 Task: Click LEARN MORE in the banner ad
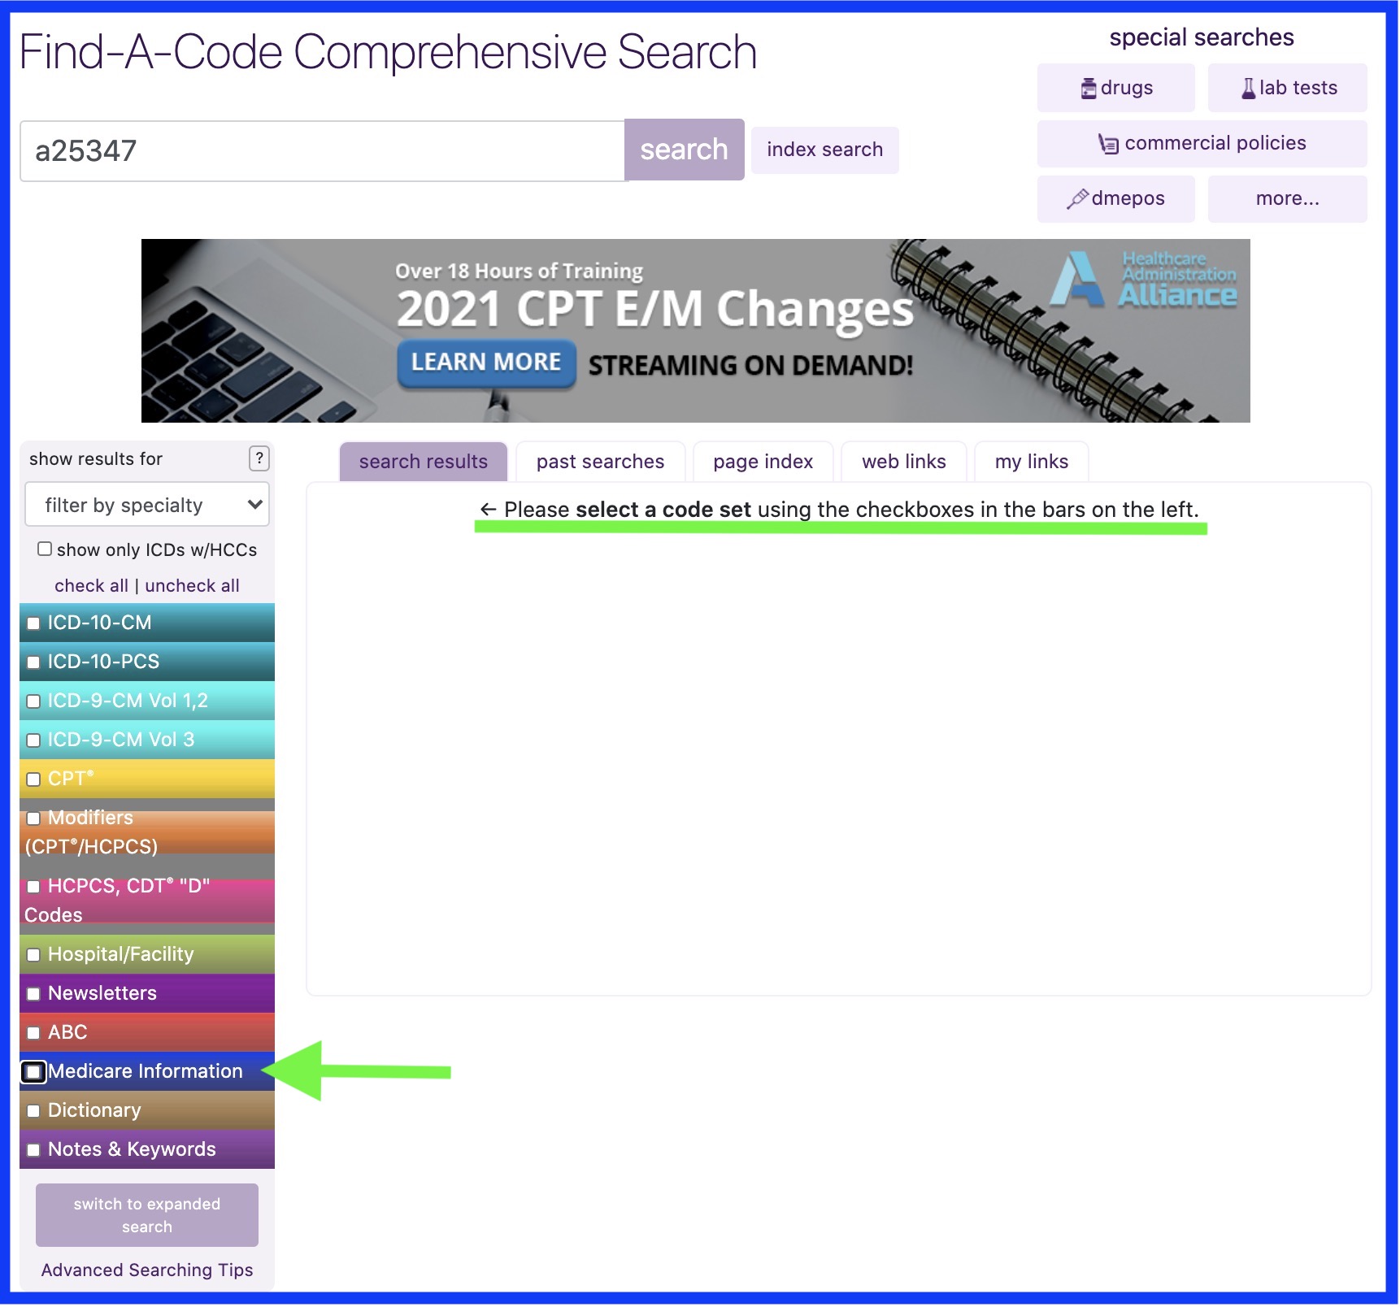(x=486, y=363)
